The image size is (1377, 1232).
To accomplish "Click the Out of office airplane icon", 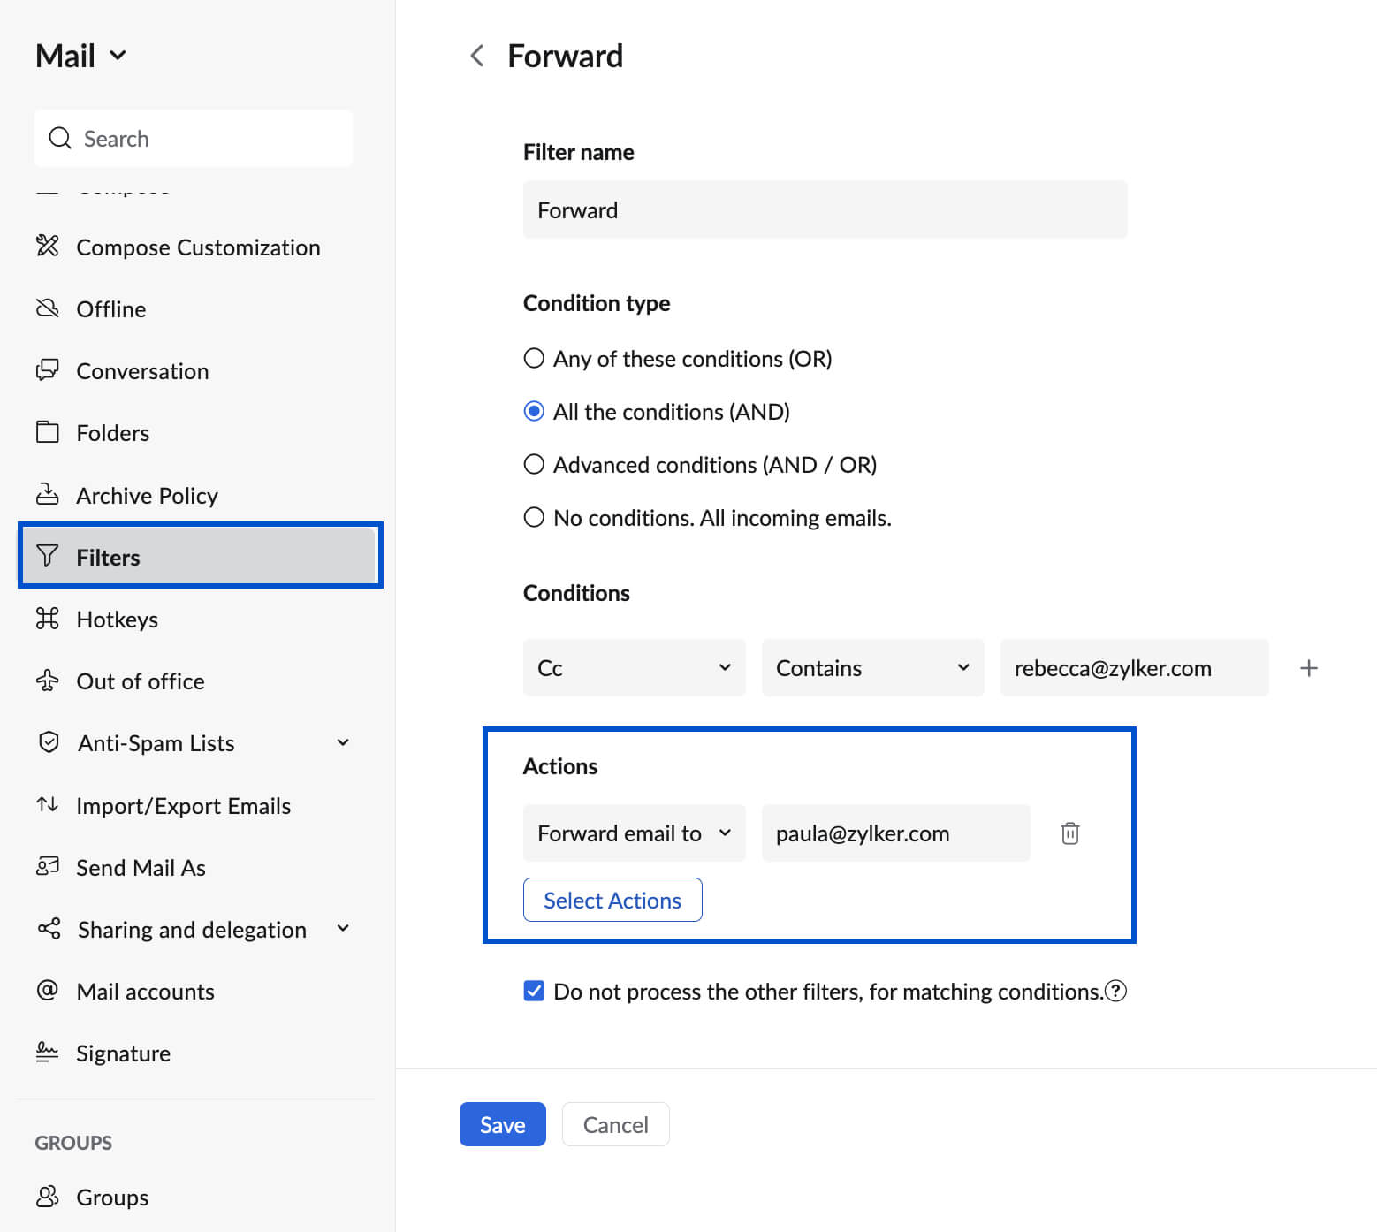I will point(48,681).
